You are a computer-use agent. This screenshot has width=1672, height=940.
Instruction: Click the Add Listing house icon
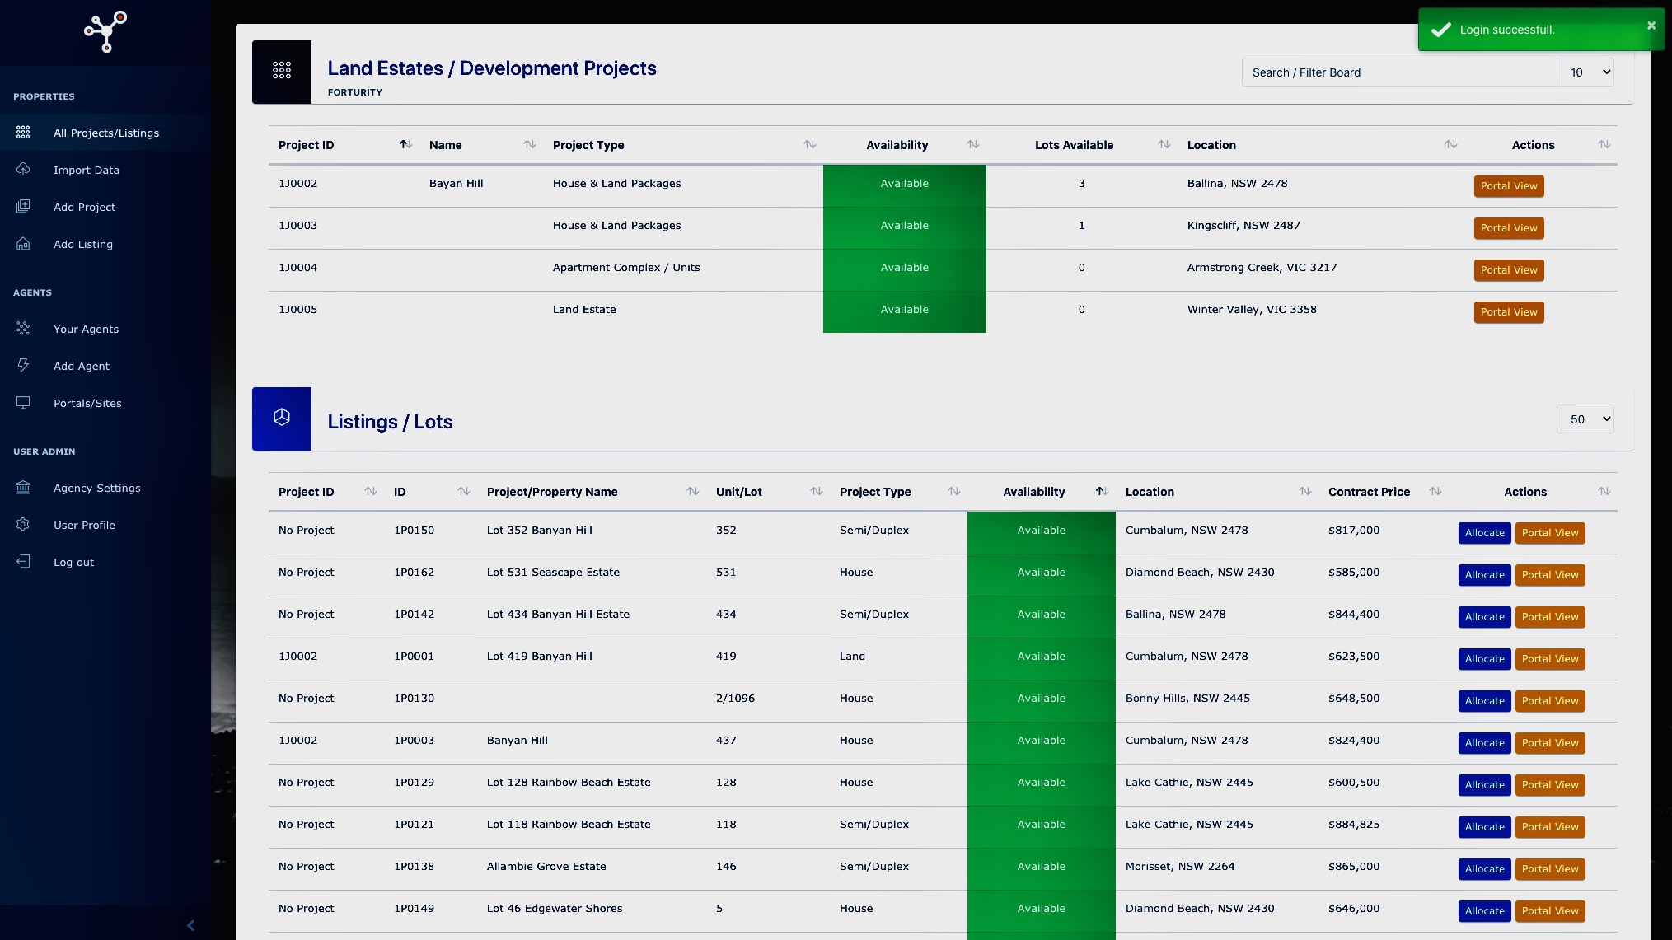pos(23,243)
